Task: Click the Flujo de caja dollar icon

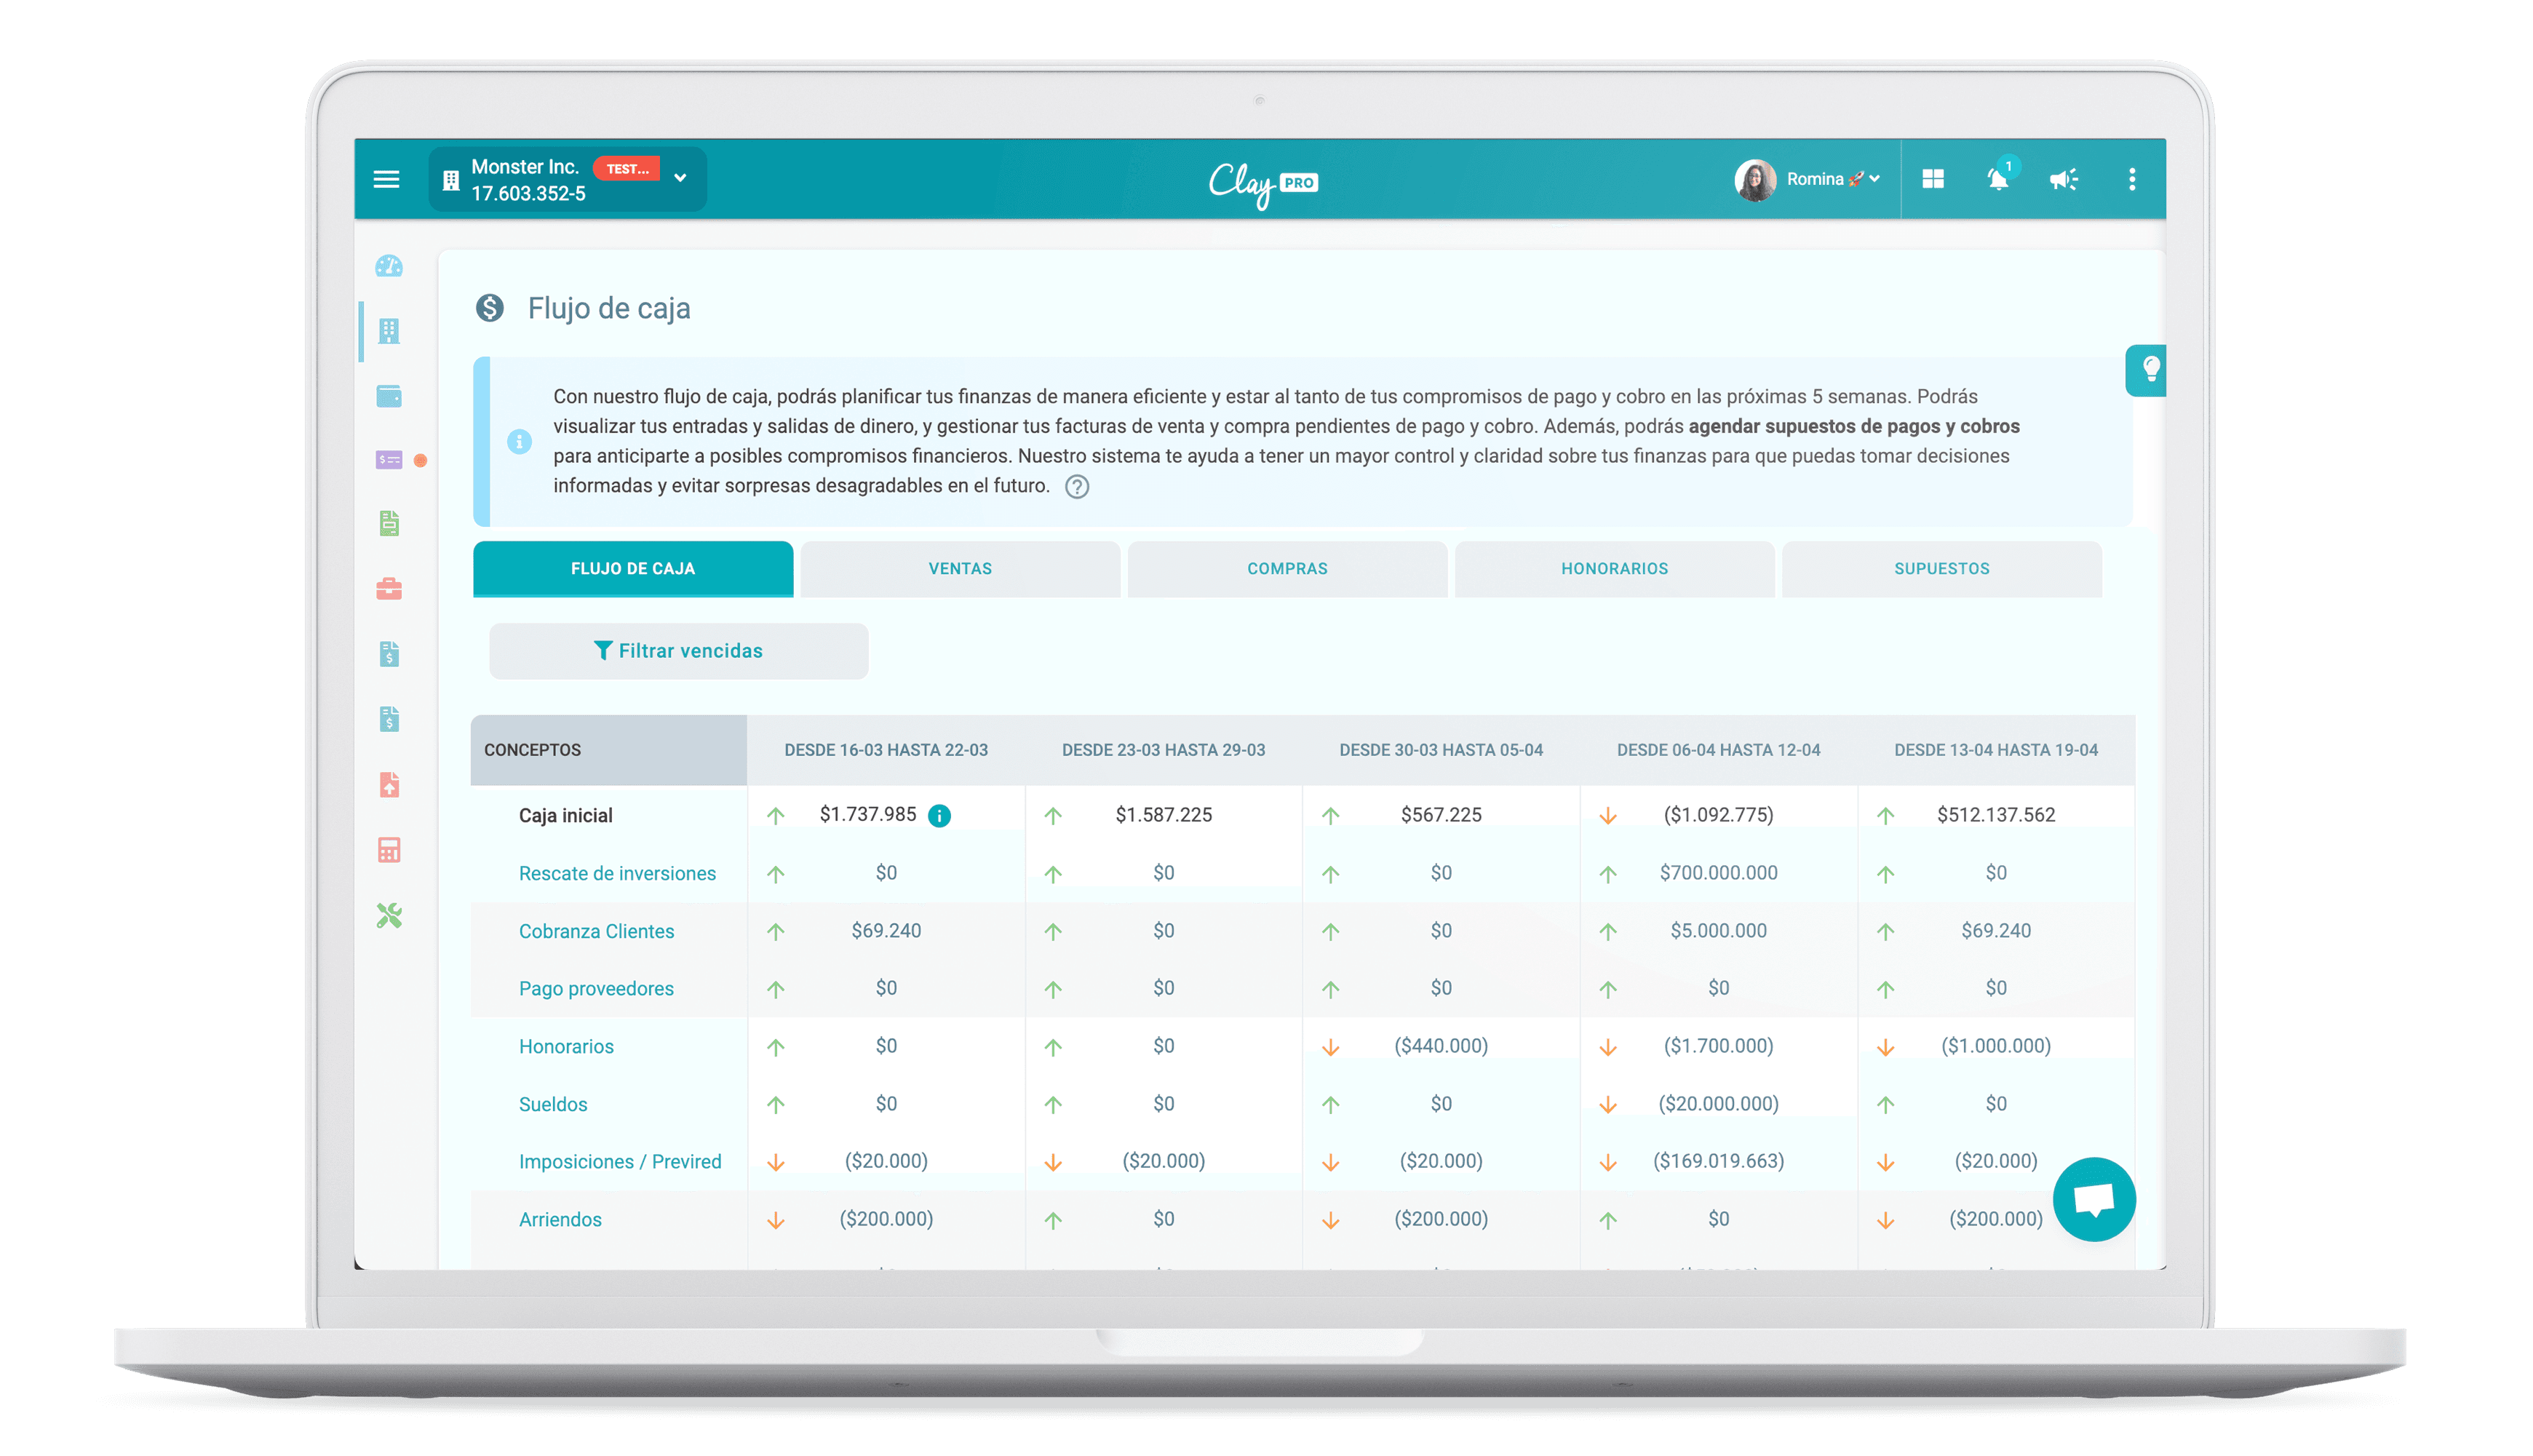Action: point(489,308)
